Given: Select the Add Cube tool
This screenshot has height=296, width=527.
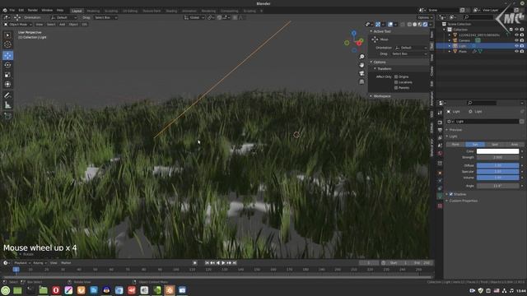Looking at the screenshot, I should pyautogui.click(x=7, y=116).
